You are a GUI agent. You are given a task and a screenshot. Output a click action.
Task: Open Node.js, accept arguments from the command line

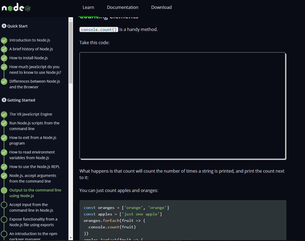click(x=33, y=179)
